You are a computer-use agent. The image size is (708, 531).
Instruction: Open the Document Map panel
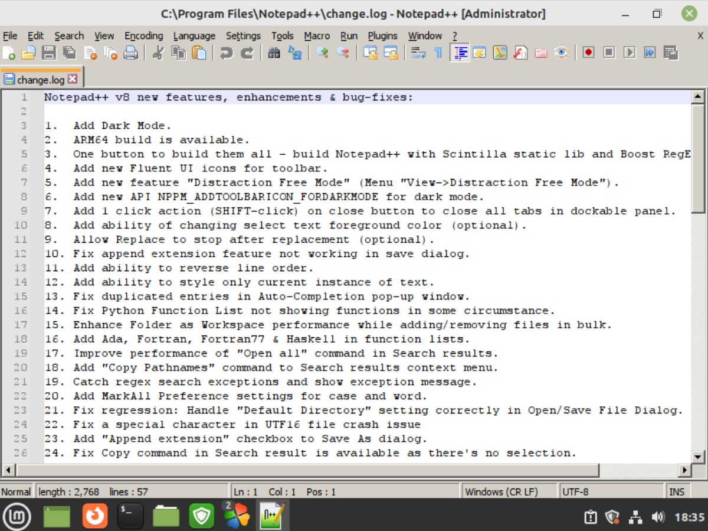click(x=499, y=53)
